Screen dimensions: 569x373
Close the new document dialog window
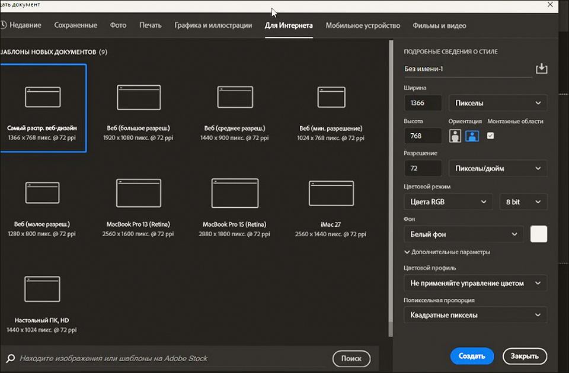[550, 5]
